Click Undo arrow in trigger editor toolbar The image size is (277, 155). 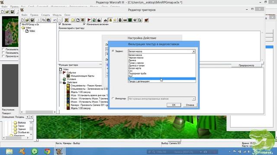tap(55, 20)
